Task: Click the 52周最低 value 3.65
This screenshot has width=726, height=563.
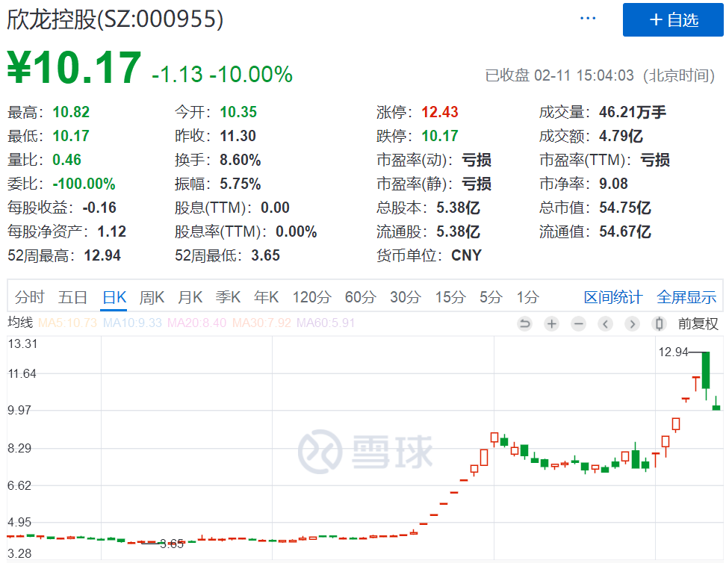Action: [266, 255]
